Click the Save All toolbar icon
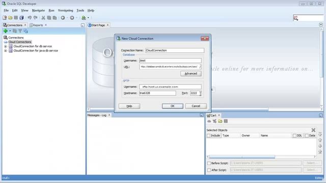 21,18
